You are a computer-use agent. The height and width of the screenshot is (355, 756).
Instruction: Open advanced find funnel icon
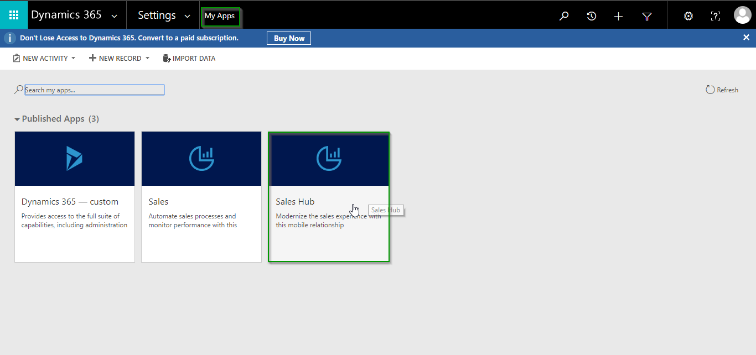point(646,17)
